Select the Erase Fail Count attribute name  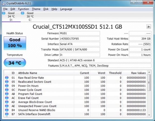[x=28, y=98]
